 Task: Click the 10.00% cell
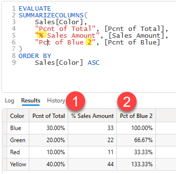pyautogui.click(x=49, y=152)
